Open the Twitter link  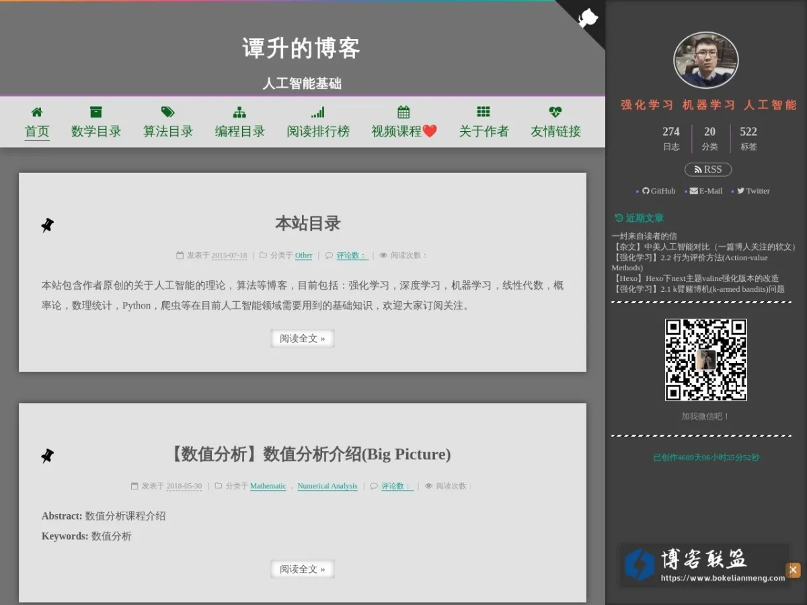click(x=753, y=191)
